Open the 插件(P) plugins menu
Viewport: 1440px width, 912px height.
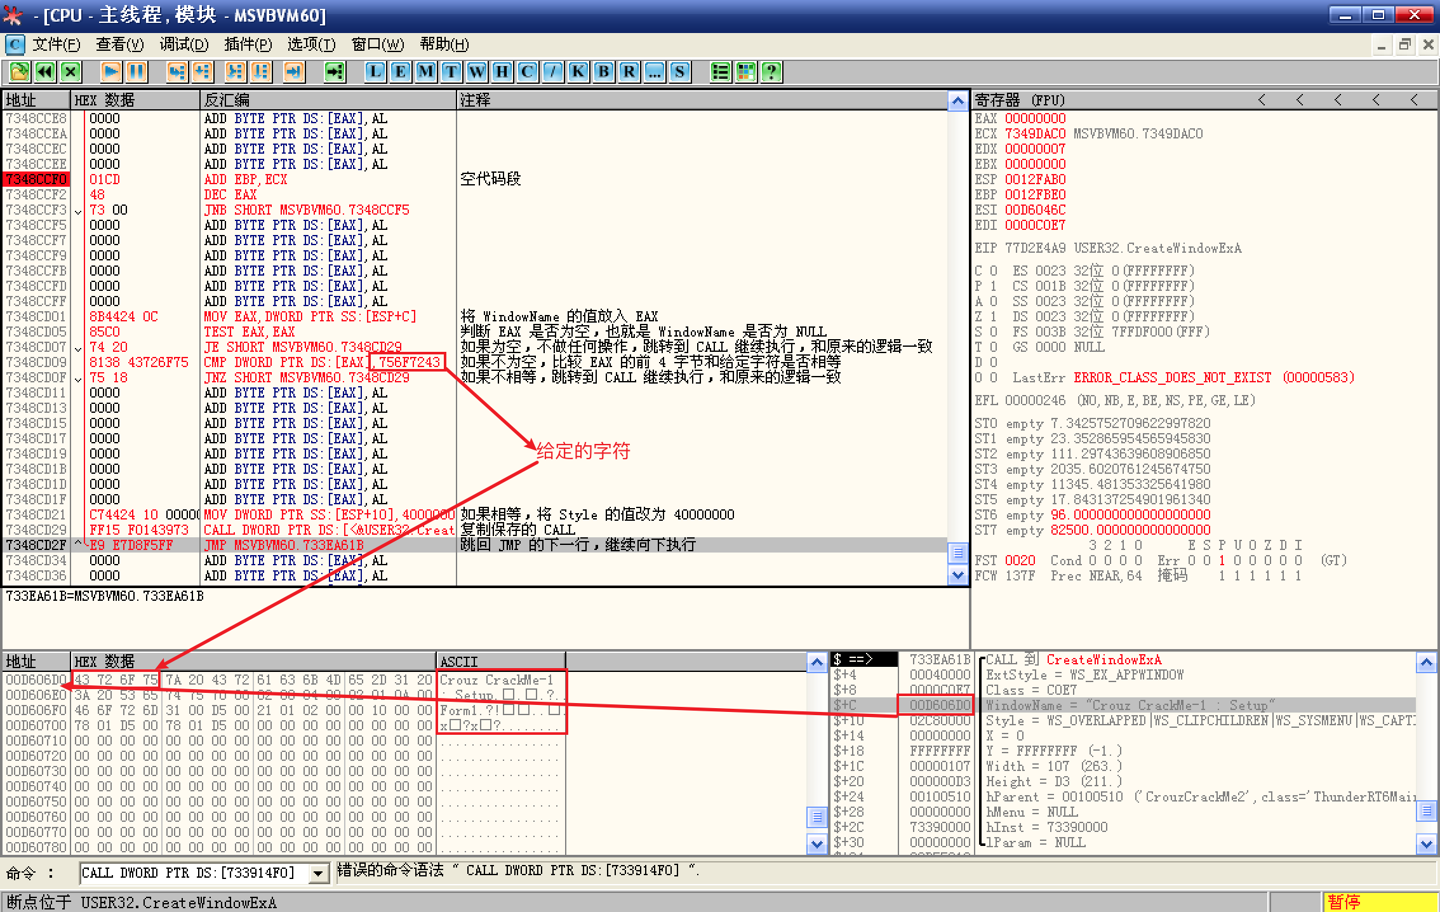pyautogui.click(x=248, y=44)
